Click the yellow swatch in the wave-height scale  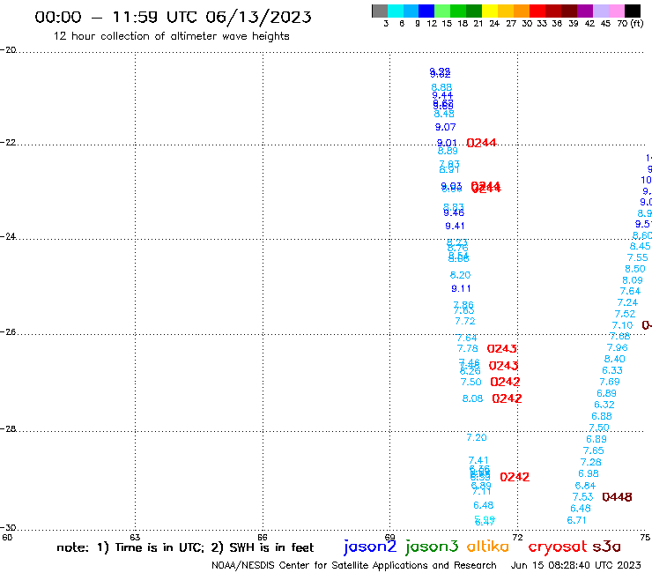[x=490, y=11]
